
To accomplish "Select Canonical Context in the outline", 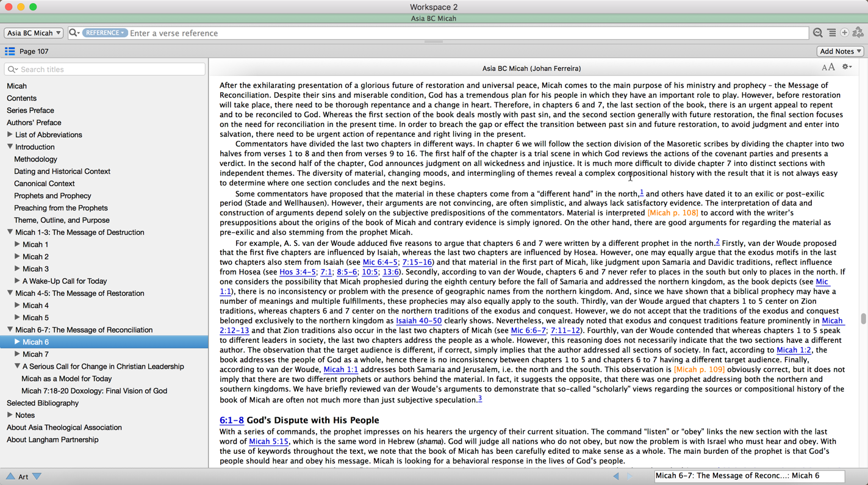I will [x=45, y=184].
